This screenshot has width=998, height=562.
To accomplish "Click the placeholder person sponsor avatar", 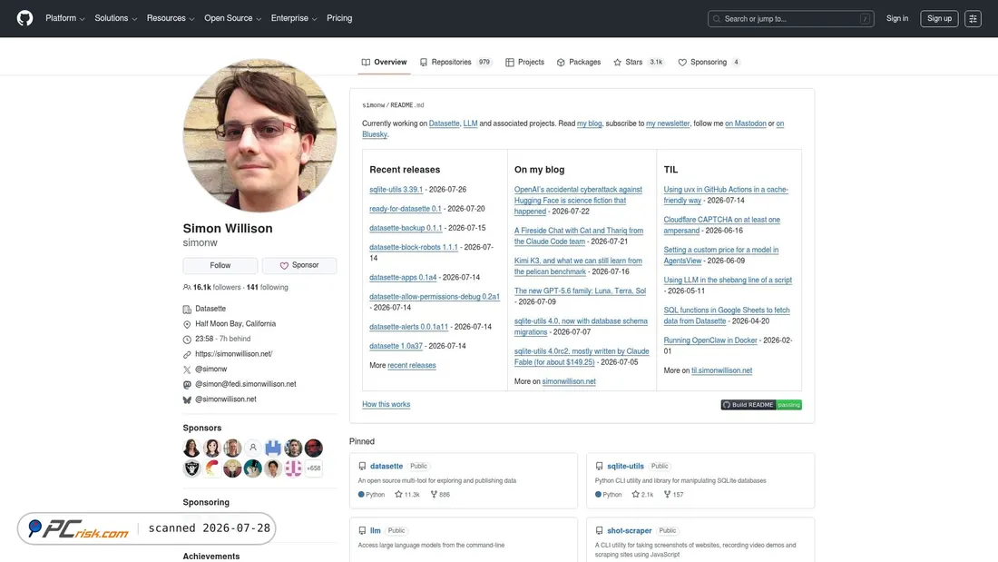I will click(x=253, y=448).
